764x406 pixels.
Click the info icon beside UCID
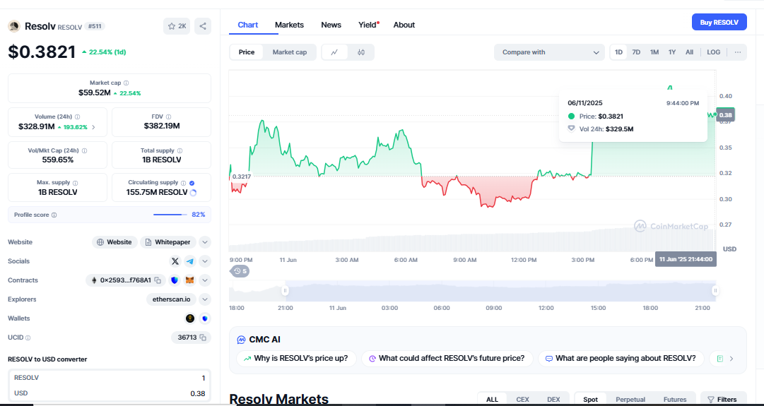pyautogui.click(x=28, y=338)
